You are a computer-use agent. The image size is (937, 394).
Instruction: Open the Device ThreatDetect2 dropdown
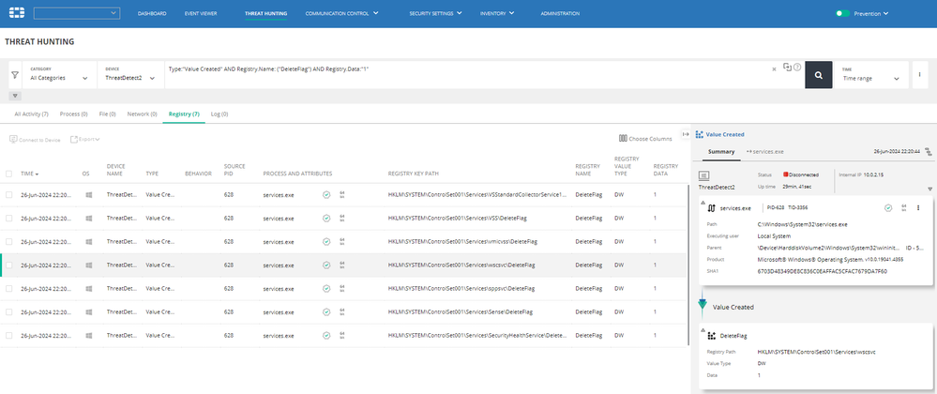pyautogui.click(x=129, y=78)
